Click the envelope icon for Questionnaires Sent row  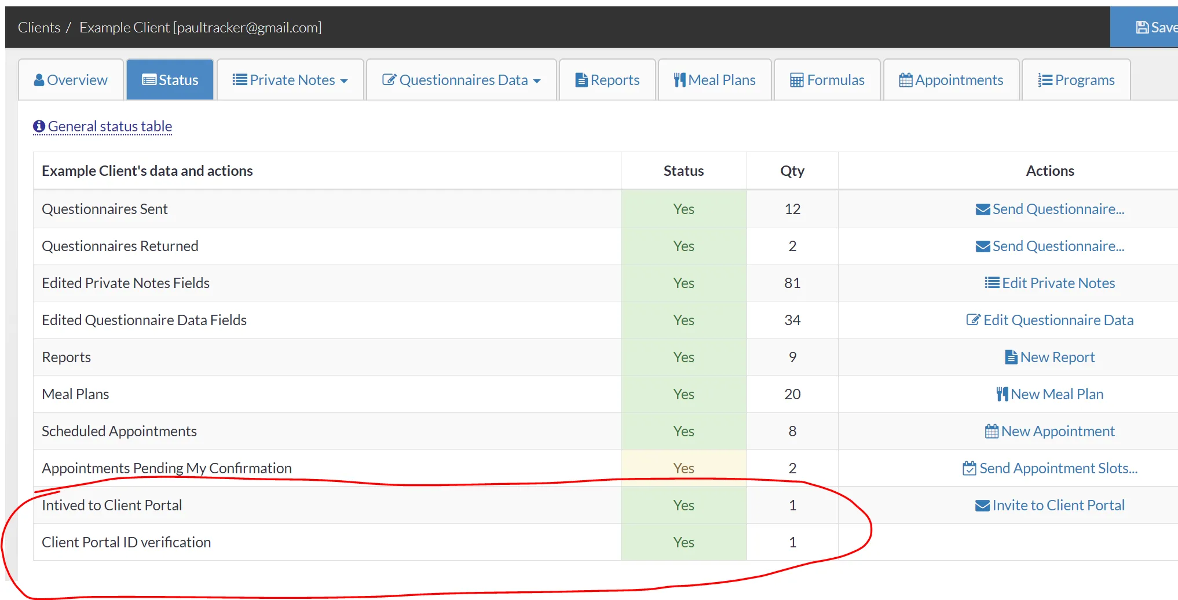point(982,209)
